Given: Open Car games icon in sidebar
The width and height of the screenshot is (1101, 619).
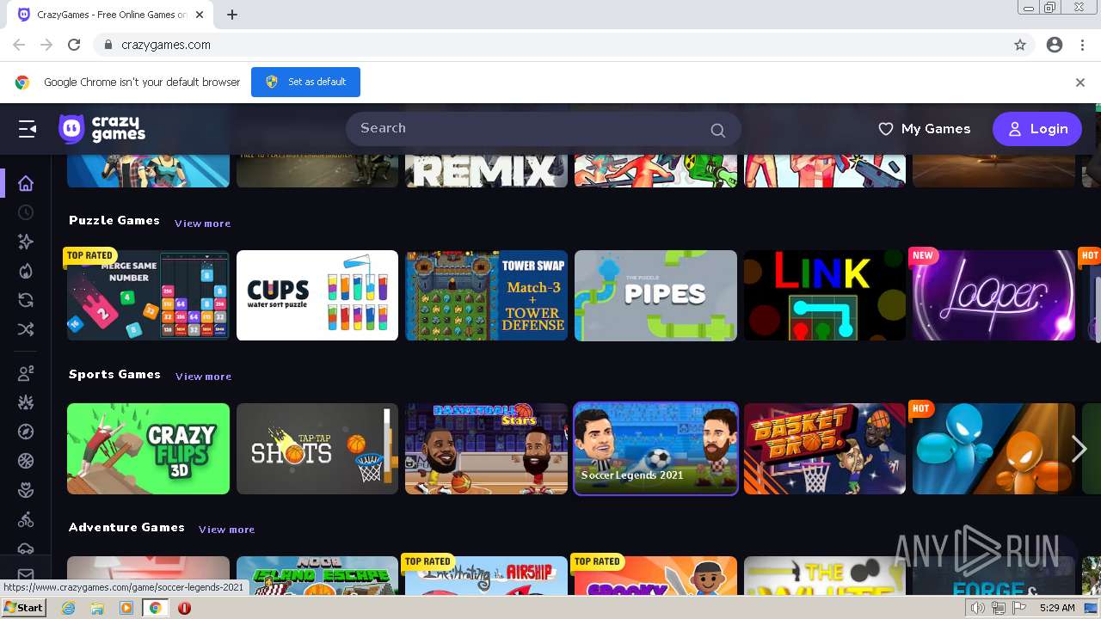Looking at the screenshot, I should pyautogui.click(x=26, y=549).
